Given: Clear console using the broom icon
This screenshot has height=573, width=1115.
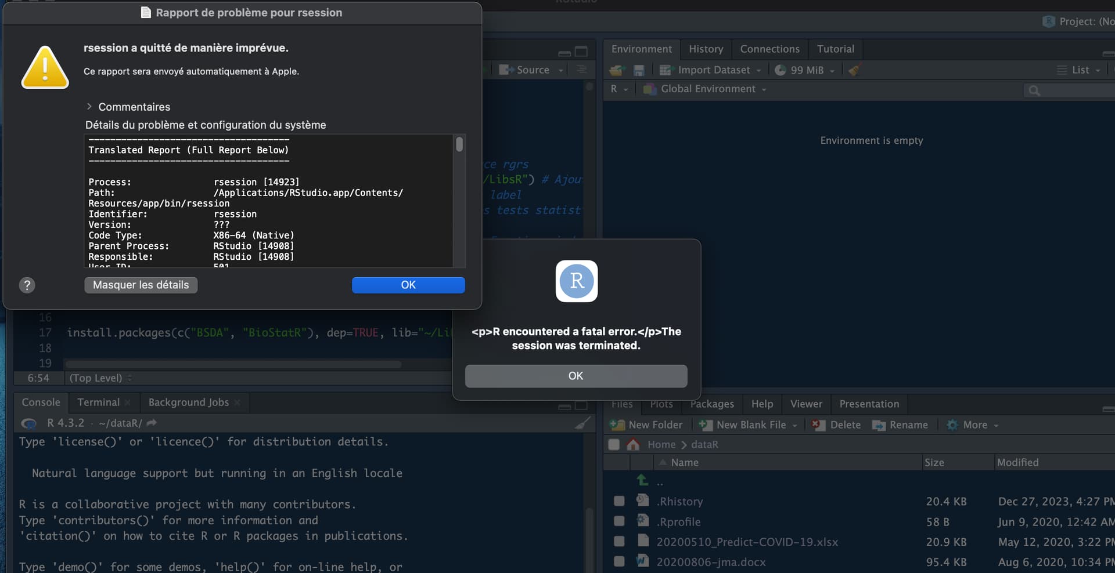Looking at the screenshot, I should click(x=582, y=423).
